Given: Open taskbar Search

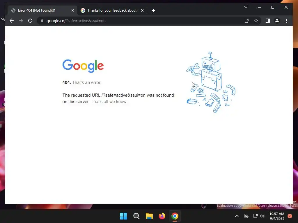Looking at the screenshot, I should point(136,216).
